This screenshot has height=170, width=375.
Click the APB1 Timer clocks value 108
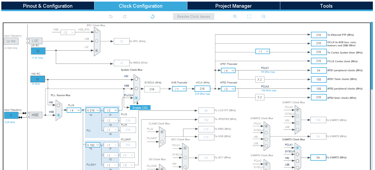pos(319,79)
